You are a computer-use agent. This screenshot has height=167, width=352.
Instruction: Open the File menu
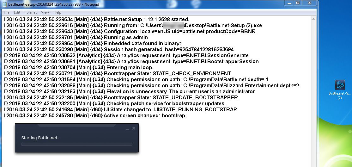(6, 12)
